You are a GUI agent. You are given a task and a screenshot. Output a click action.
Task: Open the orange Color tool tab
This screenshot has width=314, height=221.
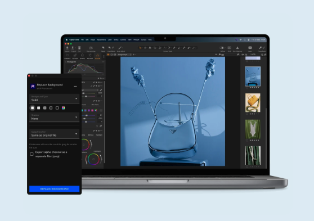click(97, 56)
